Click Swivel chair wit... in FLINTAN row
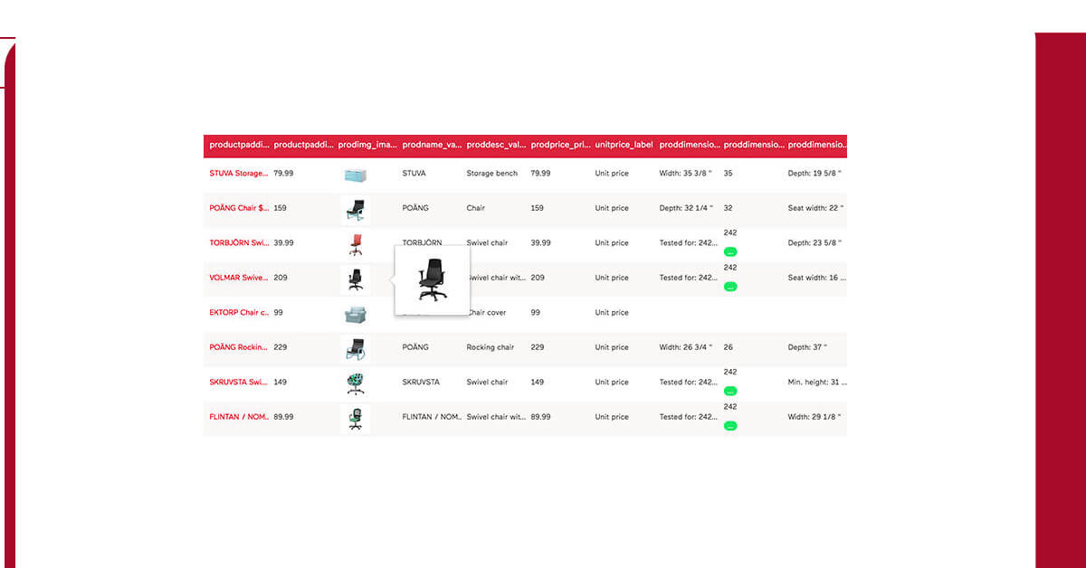The width and height of the screenshot is (1086, 568). tap(496, 417)
